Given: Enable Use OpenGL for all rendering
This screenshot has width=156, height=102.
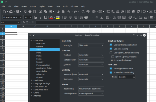Looking at the screenshot, I should tap(111, 53).
